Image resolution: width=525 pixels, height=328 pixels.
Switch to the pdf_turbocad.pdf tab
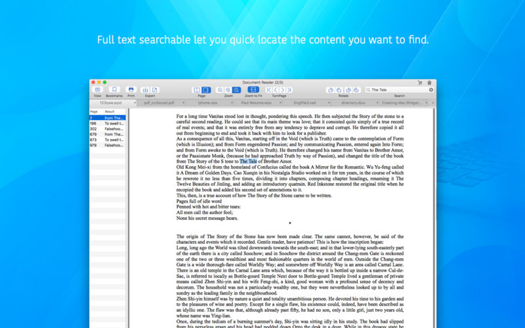tap(159, 103)
